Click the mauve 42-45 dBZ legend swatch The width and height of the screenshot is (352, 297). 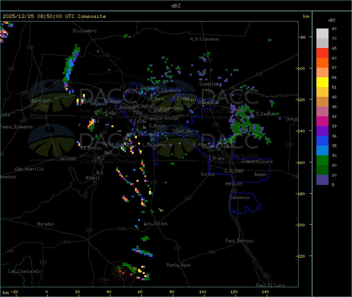tap(322, 112)
